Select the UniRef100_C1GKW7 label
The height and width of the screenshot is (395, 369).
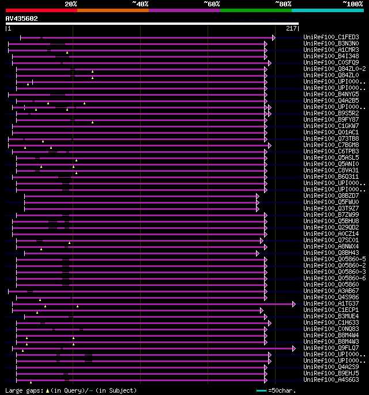tap(331, 126)
